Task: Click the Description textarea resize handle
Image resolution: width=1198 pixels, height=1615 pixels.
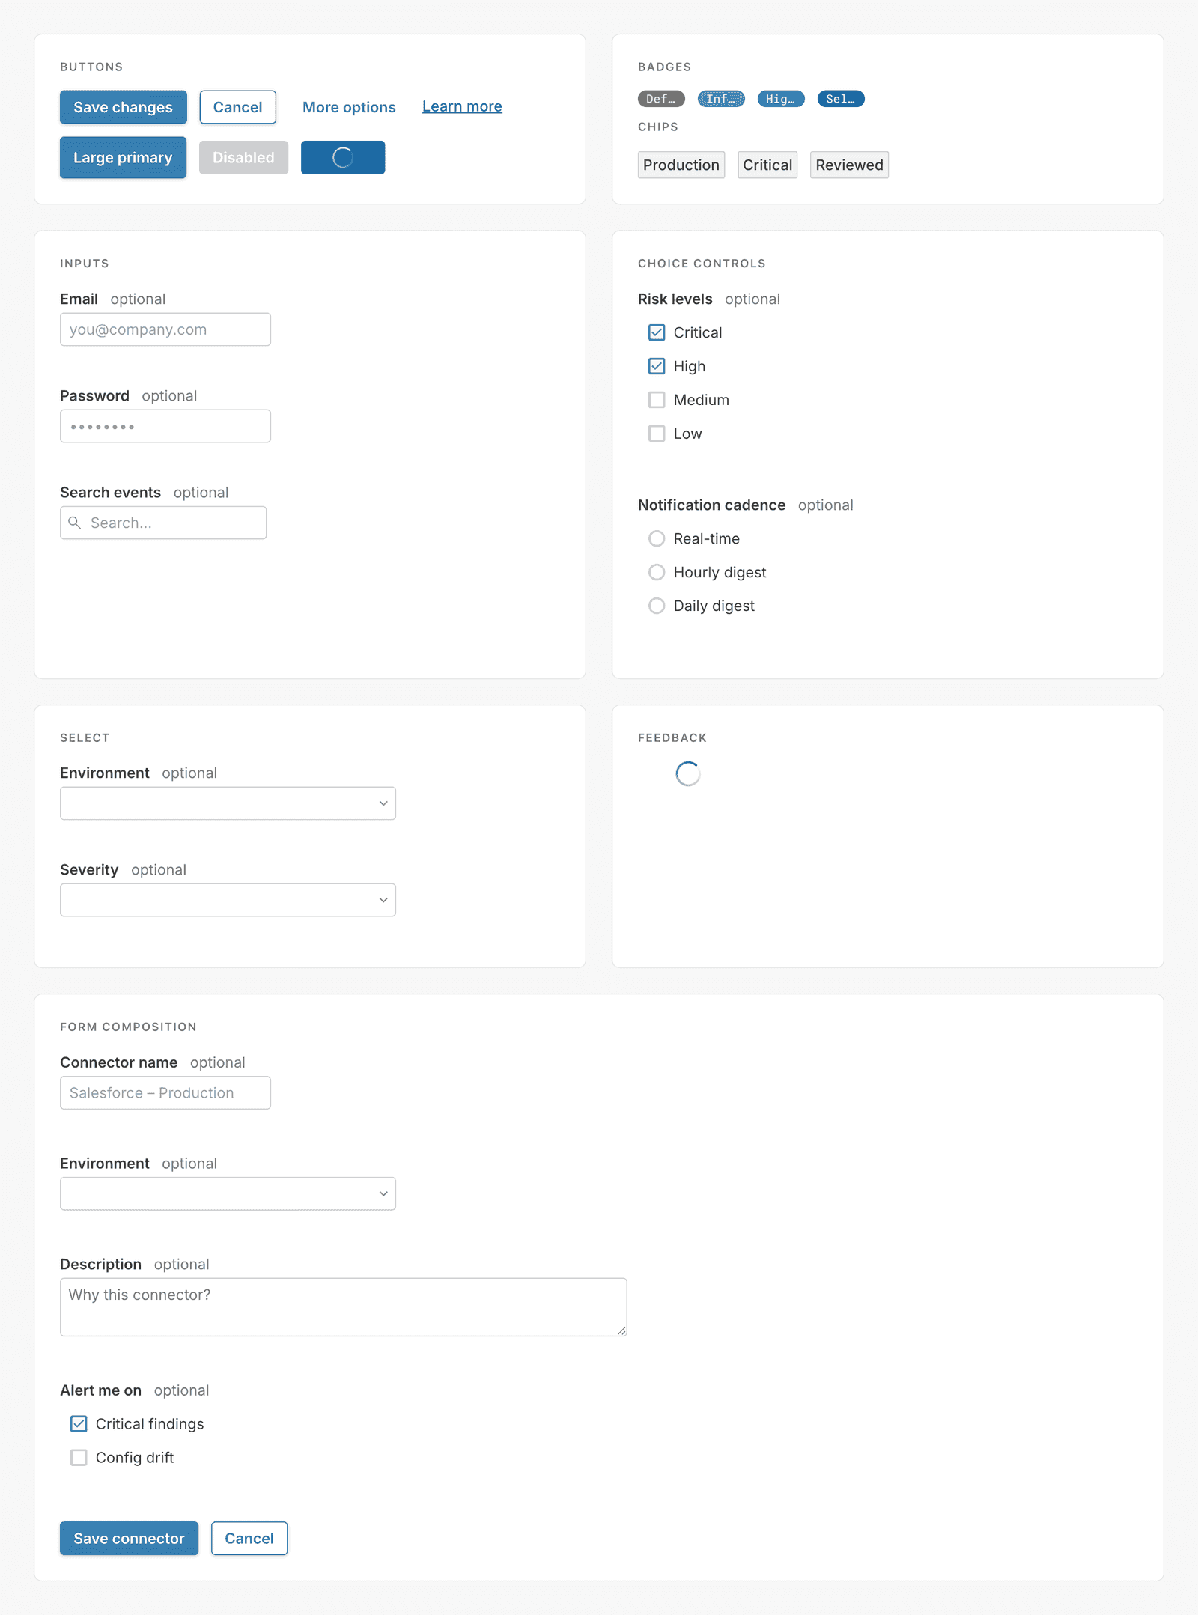Action: pos(621,1330)
